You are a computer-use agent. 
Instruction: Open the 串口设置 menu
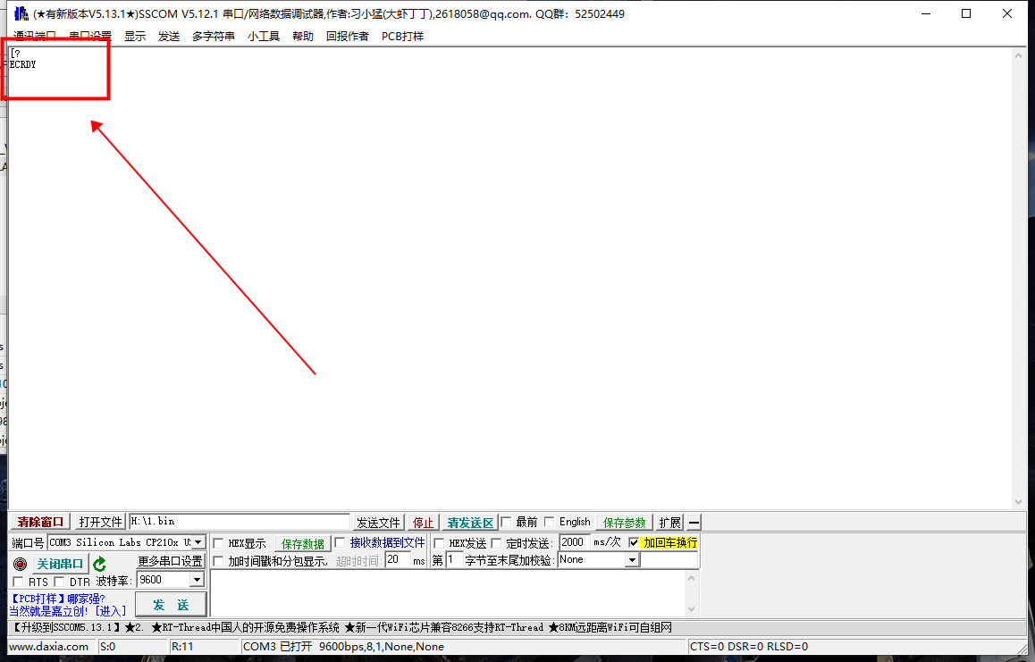click(89, 36)
